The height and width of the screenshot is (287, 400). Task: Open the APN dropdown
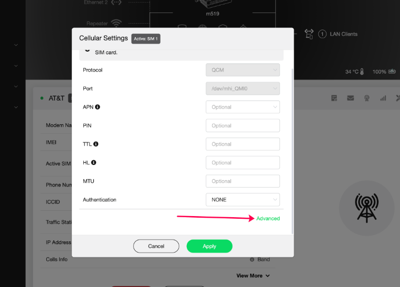243,107
